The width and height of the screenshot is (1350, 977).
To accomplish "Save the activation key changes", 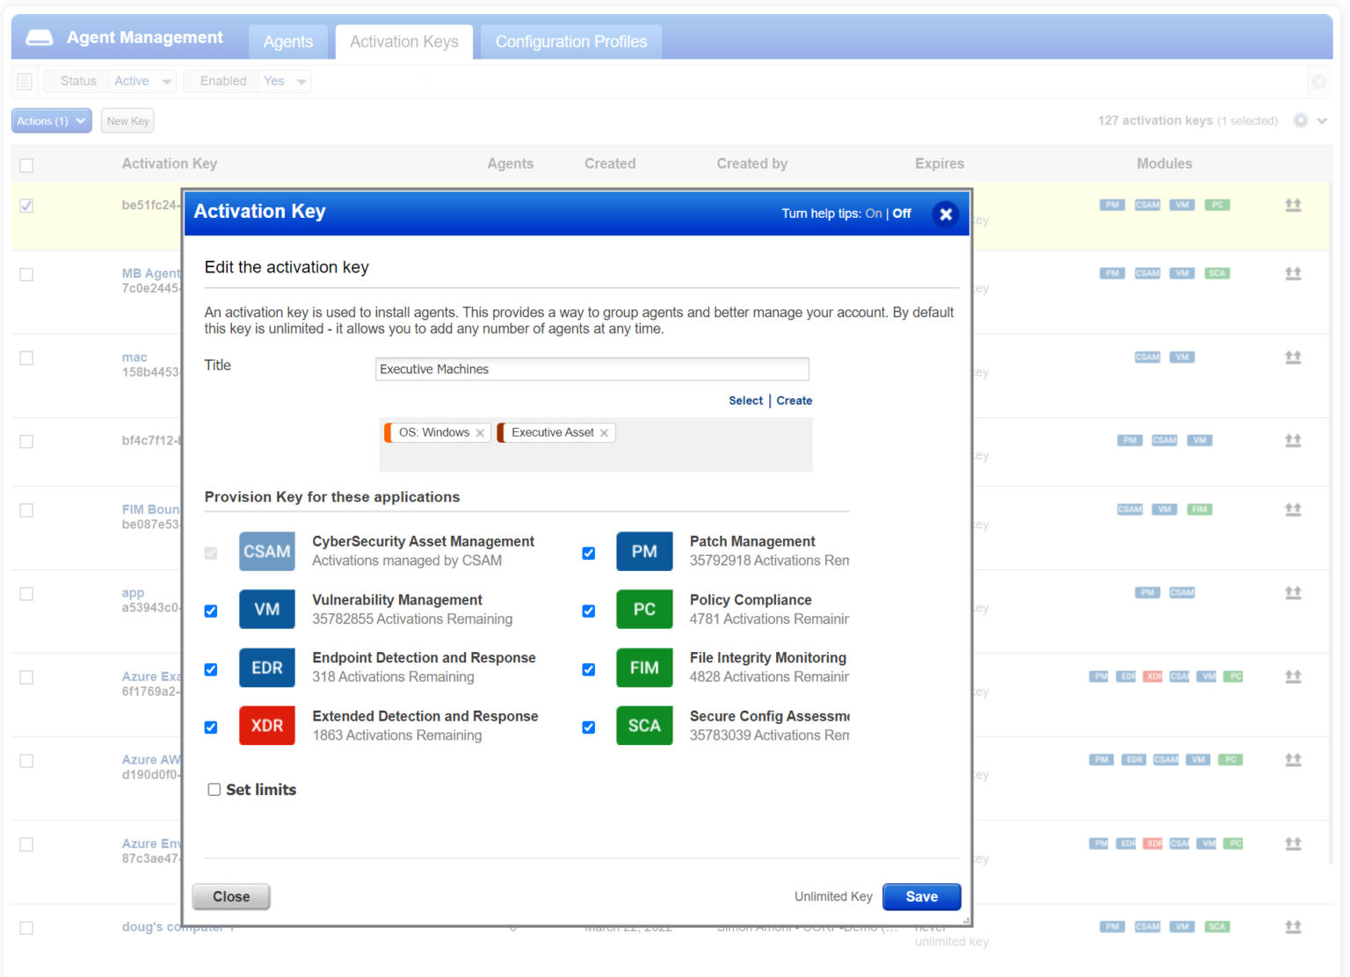I will 921,896.
